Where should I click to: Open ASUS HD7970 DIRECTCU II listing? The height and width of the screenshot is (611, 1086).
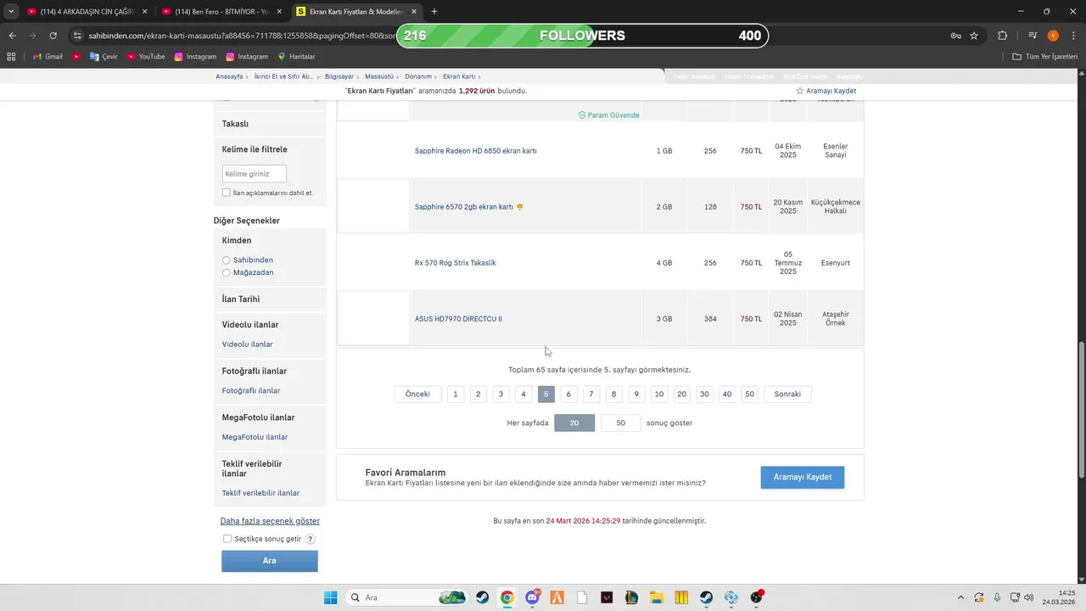pos(458,319)
